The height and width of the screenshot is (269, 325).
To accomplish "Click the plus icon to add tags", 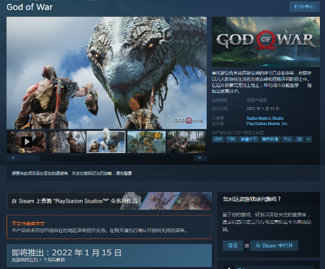I will [x=308, y=139].
